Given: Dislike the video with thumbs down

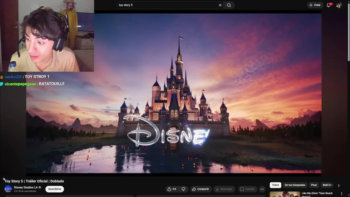Looking at the screenshot, I should point(183,189).
